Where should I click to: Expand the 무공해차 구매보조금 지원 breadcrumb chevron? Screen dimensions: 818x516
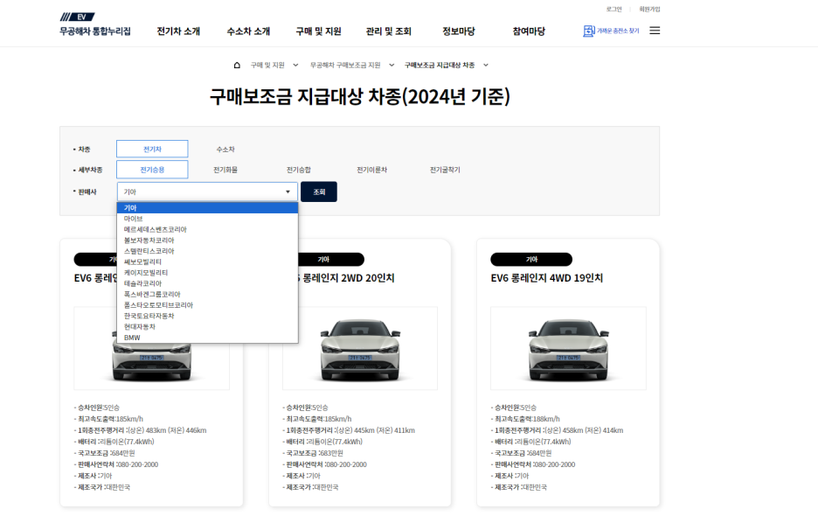[392, 66]
